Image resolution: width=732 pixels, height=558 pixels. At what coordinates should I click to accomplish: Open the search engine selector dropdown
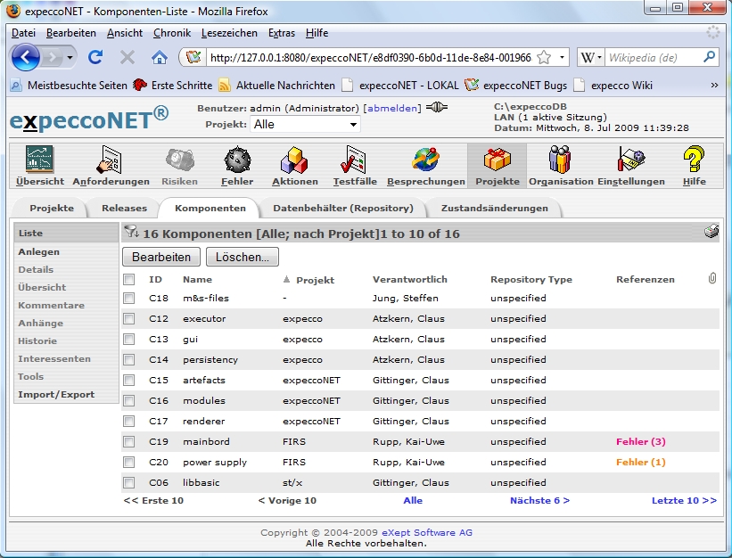(x=593, y=58)
